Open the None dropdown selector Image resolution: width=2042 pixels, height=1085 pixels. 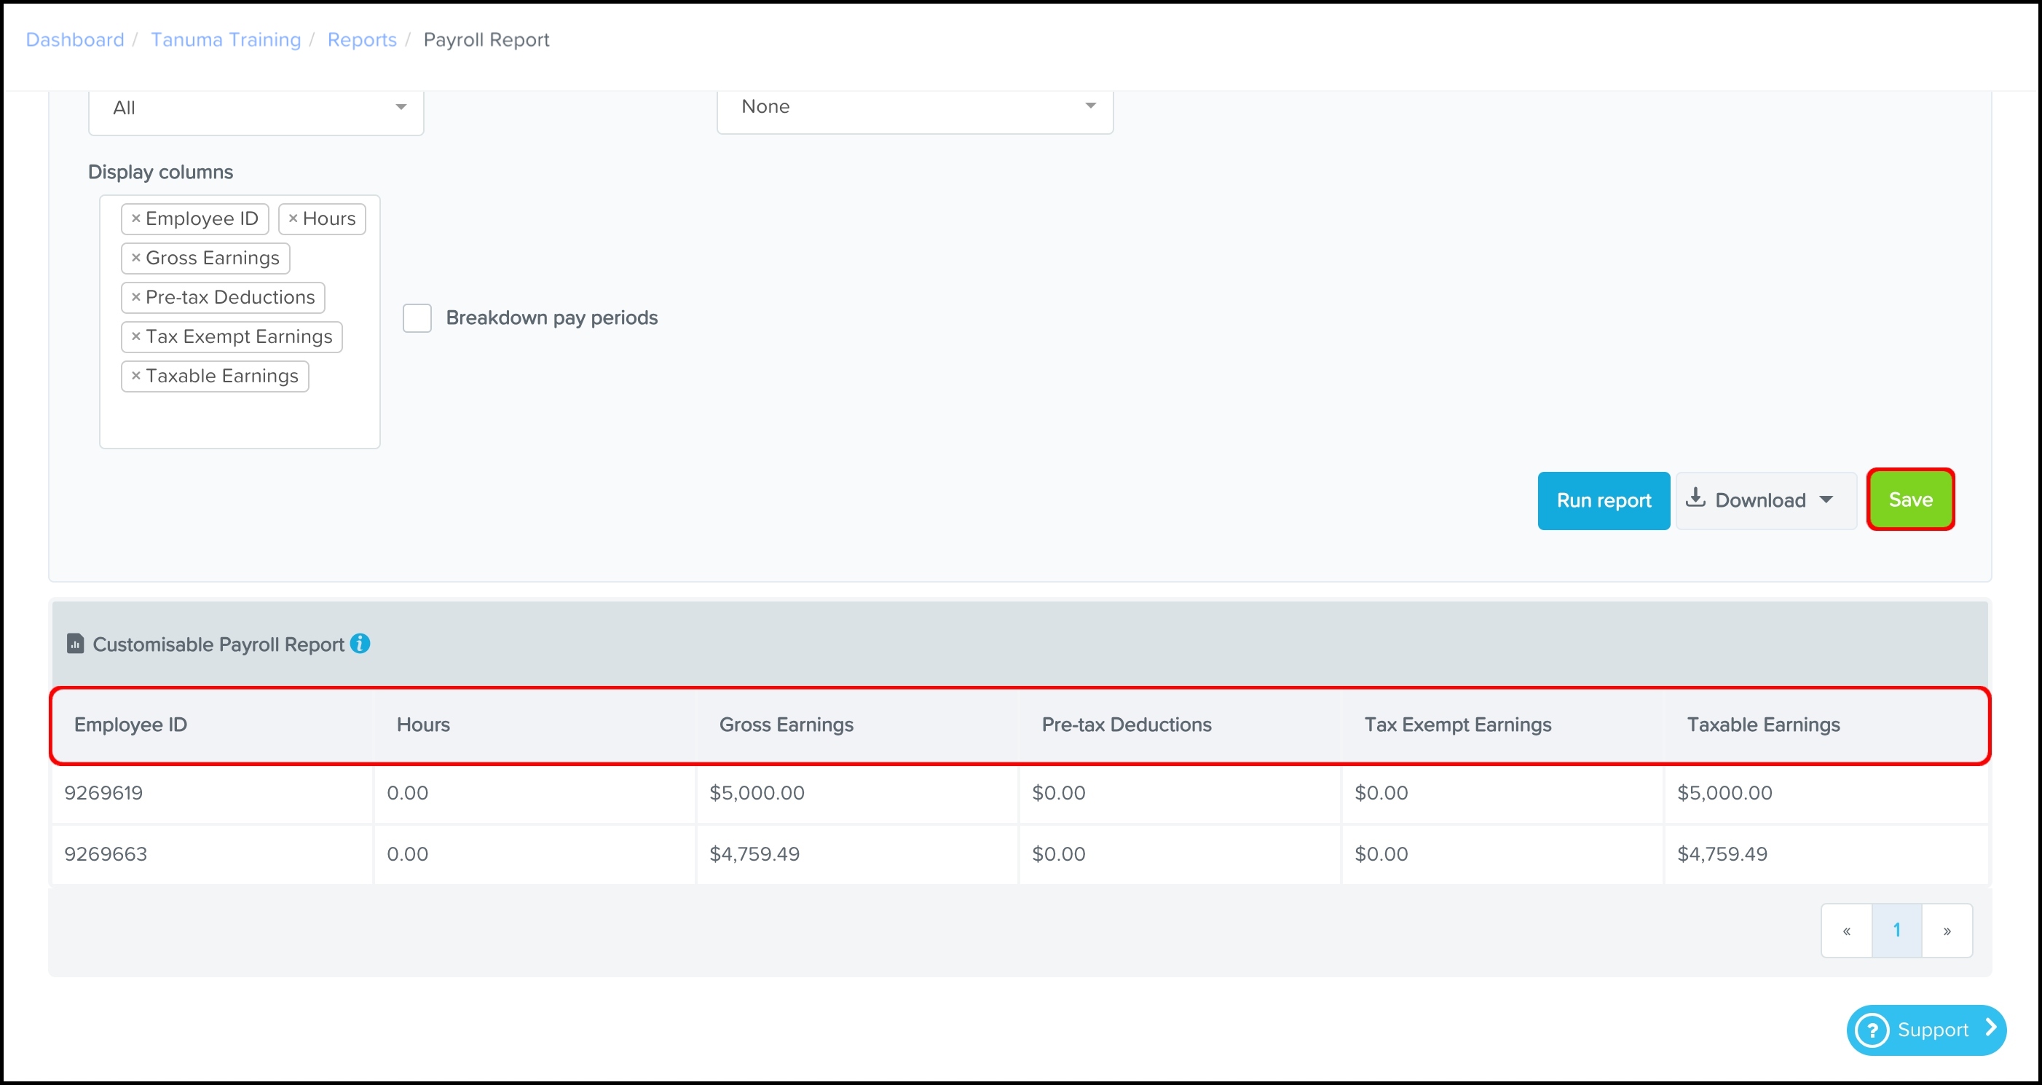pyautogui.click(x=914, y=106)
